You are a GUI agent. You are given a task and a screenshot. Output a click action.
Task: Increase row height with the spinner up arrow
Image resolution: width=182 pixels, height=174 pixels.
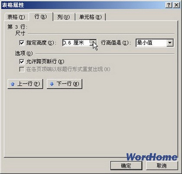pyautogui.click(x=93, y=41)
